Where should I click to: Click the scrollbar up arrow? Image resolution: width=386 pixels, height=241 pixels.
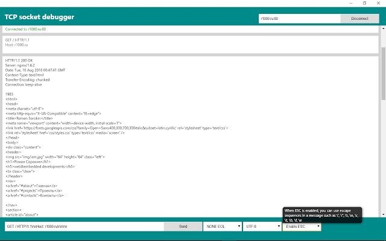384,28
